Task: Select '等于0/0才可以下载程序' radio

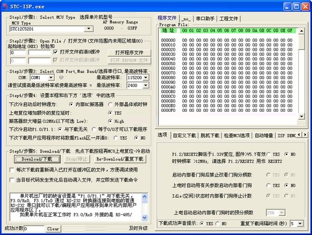Action: tap(94, 129)
